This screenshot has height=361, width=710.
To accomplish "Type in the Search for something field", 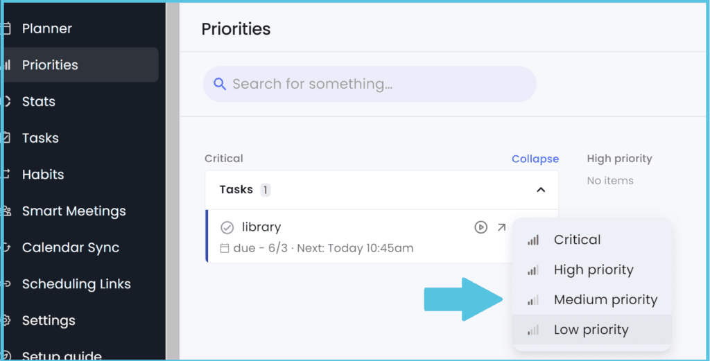I will coord(374,84).
